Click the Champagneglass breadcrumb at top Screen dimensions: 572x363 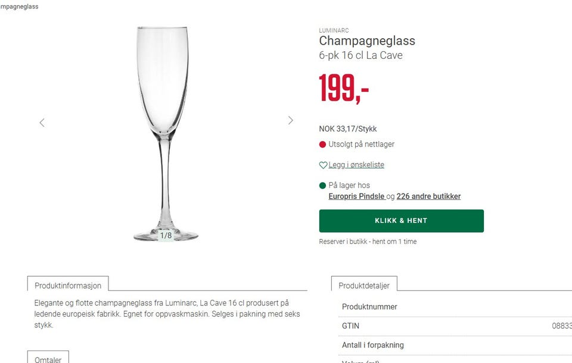tap(19, 7)
